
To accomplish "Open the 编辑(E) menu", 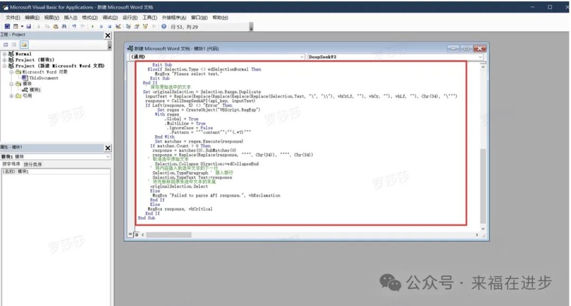I will (32, 17).
